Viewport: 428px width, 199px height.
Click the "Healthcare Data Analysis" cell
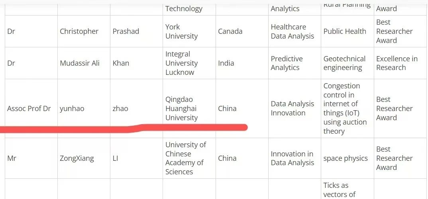(x=292, y=31)
